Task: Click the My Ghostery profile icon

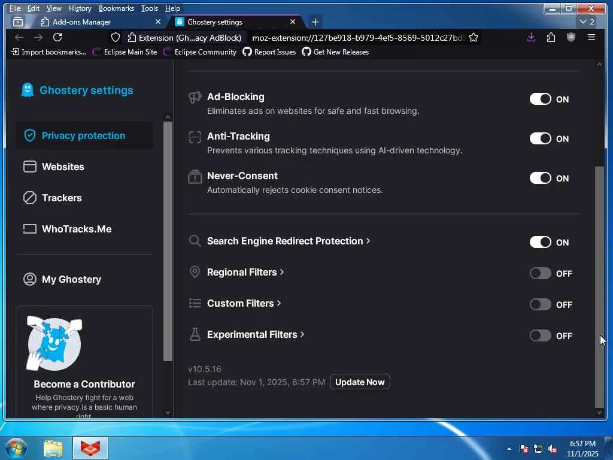Action: [30, 279]
